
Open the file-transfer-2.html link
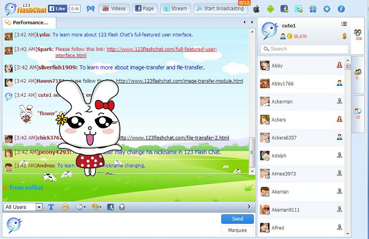pos(173,138)
